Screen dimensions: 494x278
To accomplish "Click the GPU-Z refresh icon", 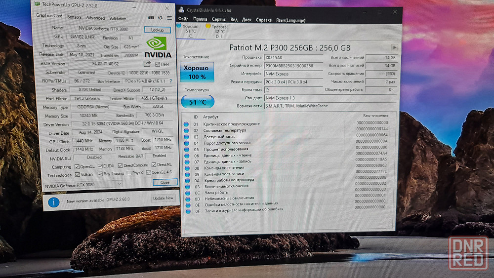I will pos(160,18).
